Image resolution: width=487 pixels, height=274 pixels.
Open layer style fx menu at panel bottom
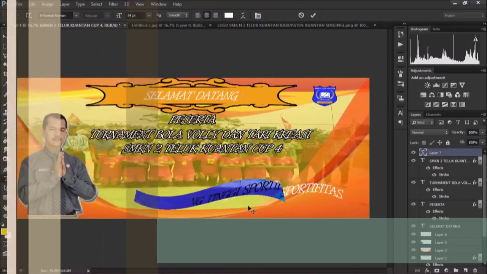tap(427, 271)
